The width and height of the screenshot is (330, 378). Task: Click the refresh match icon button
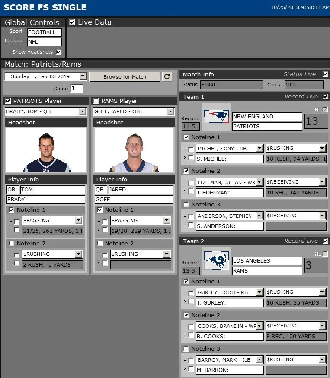[x=167, y=76]
